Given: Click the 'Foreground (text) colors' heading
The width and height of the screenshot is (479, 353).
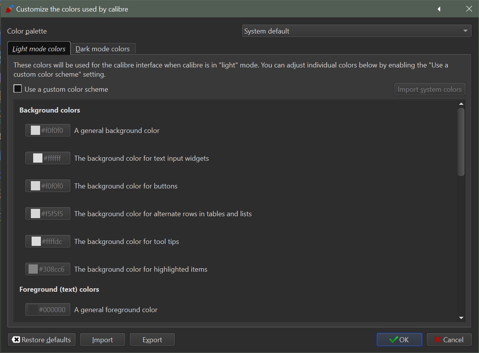Looking at the screenshot, I should click(x=59, y=289).
